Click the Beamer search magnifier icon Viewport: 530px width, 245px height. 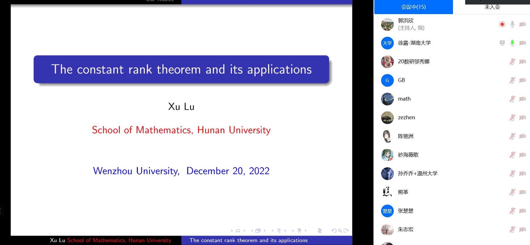[x=340, y=231]
